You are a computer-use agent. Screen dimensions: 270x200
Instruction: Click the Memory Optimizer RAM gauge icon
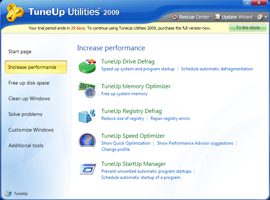(87, 90)
